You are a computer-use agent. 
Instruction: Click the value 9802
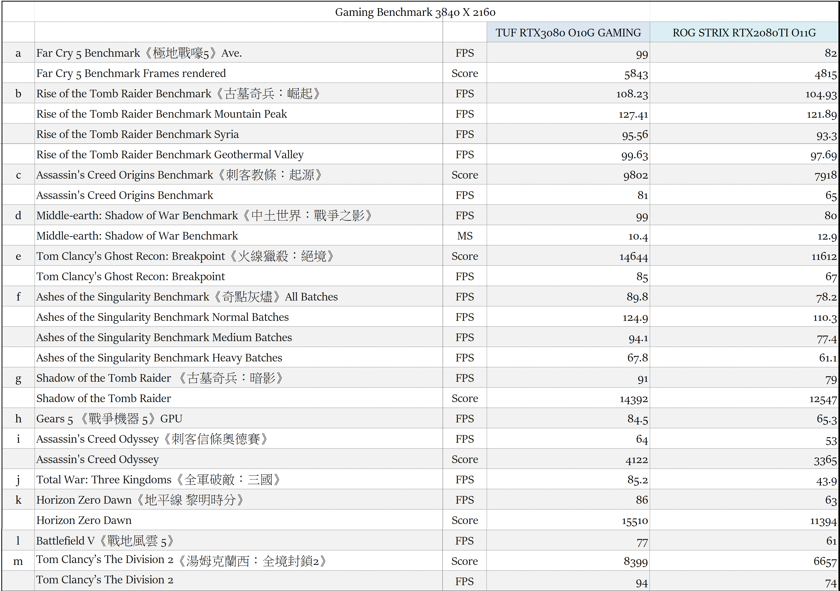click(636, 176)
